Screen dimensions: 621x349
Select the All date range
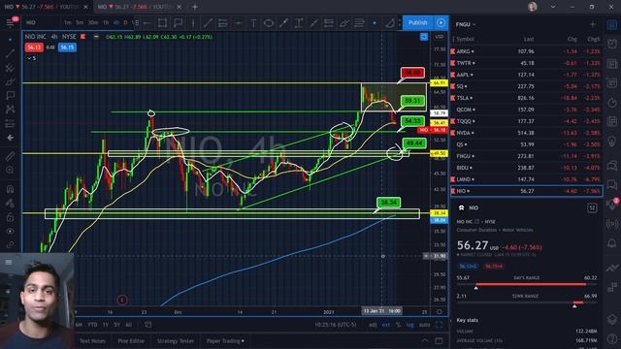click(x=128, y=325)
